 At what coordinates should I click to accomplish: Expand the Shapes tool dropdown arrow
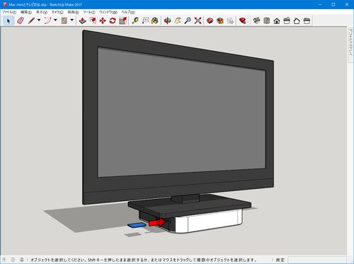pos(72,21)
